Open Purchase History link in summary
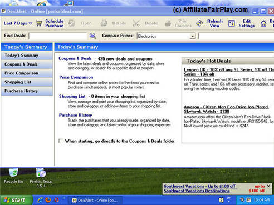The image size is (274, 205). coord(75,115)
